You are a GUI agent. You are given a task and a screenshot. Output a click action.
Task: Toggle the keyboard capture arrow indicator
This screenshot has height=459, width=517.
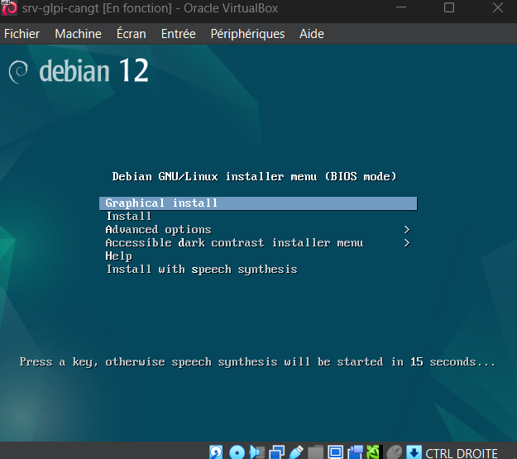click(414, 452)
